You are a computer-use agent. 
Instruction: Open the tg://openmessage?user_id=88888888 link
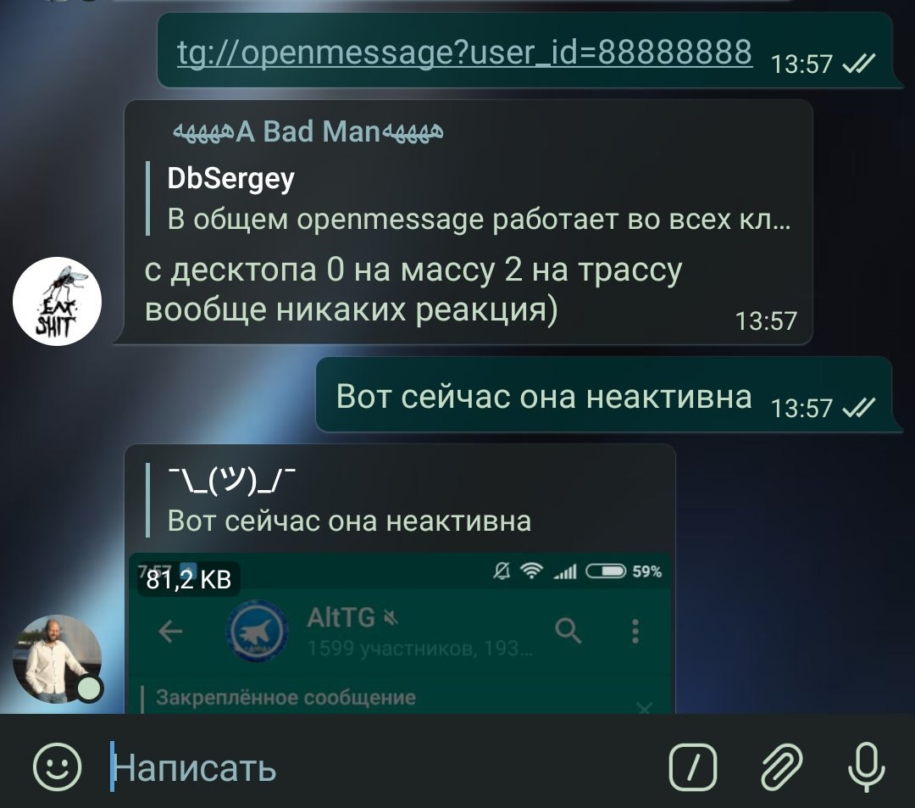click(x=464, y=53)
